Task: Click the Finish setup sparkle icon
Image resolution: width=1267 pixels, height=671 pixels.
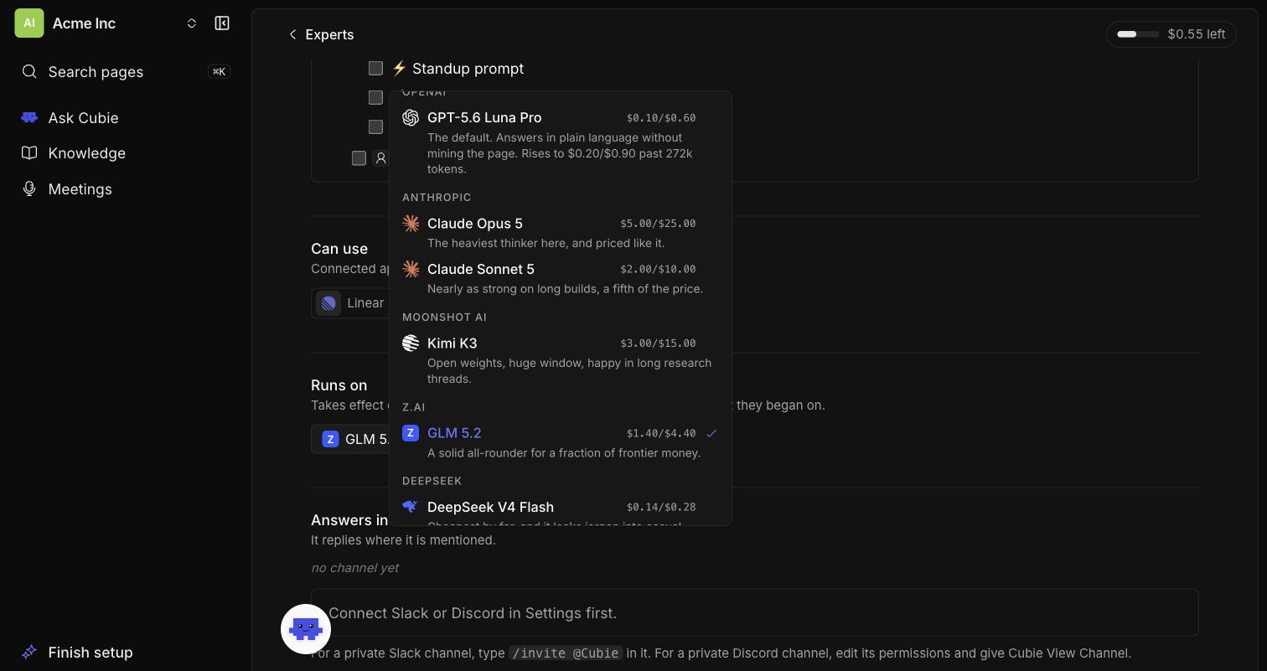Action: click(x=29, y=653)
